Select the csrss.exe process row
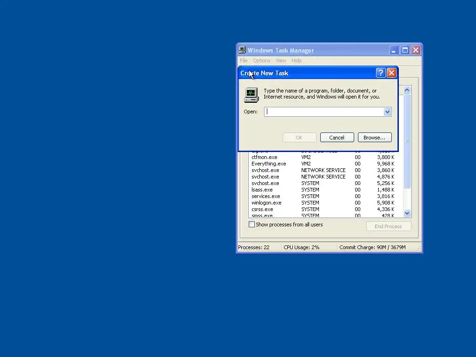This screenshot has width=476, height=357. click(325, 210)
